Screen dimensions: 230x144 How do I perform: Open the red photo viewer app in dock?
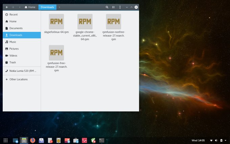67,141
